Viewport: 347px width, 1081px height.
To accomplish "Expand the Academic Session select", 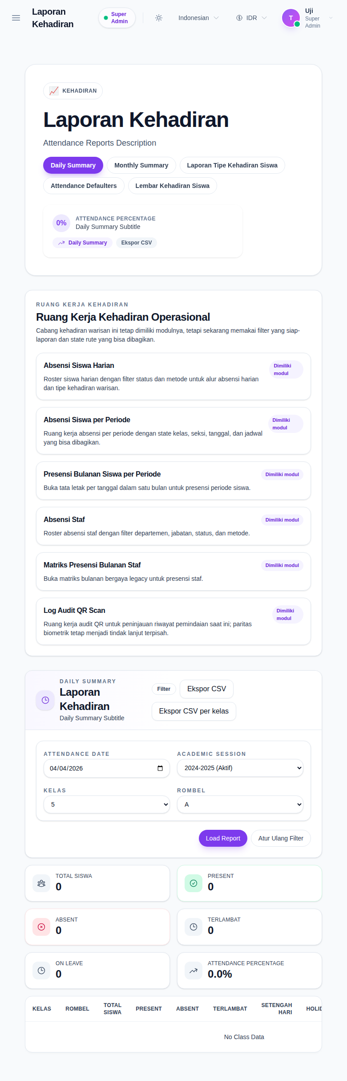I will pyautogui.click(x=240, y=768).
